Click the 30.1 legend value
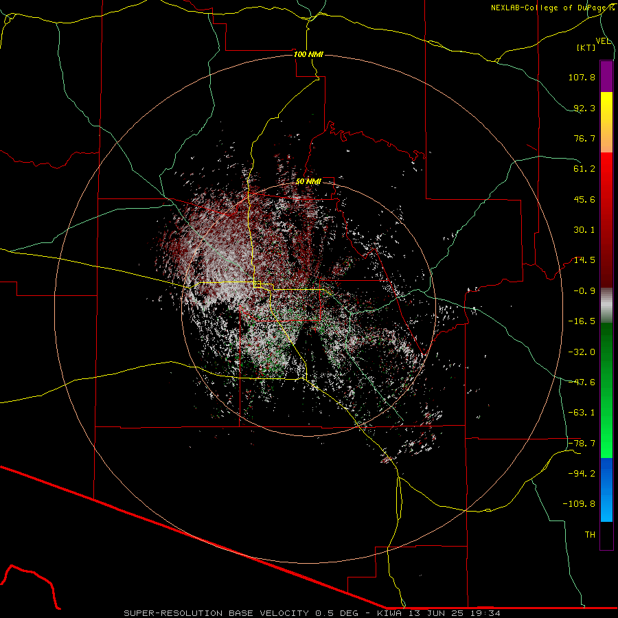 click(584, 230)
